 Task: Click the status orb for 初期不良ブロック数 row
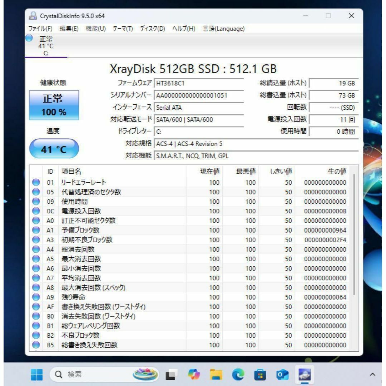point(36,239)
